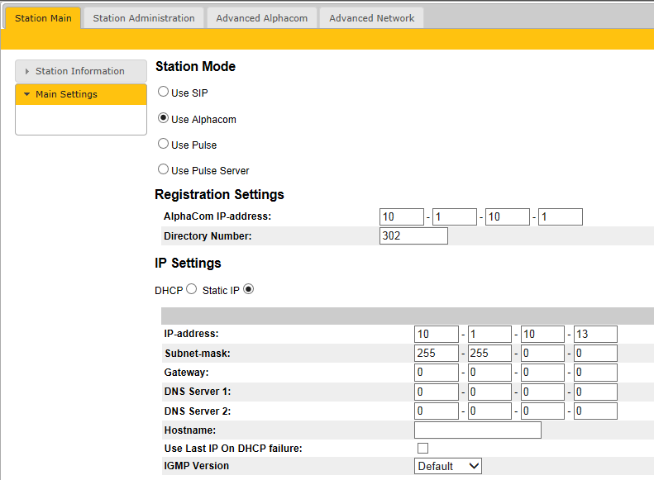654x480 pixels.
Task: Choose the Use Pulse option
Action: [164, 144]
